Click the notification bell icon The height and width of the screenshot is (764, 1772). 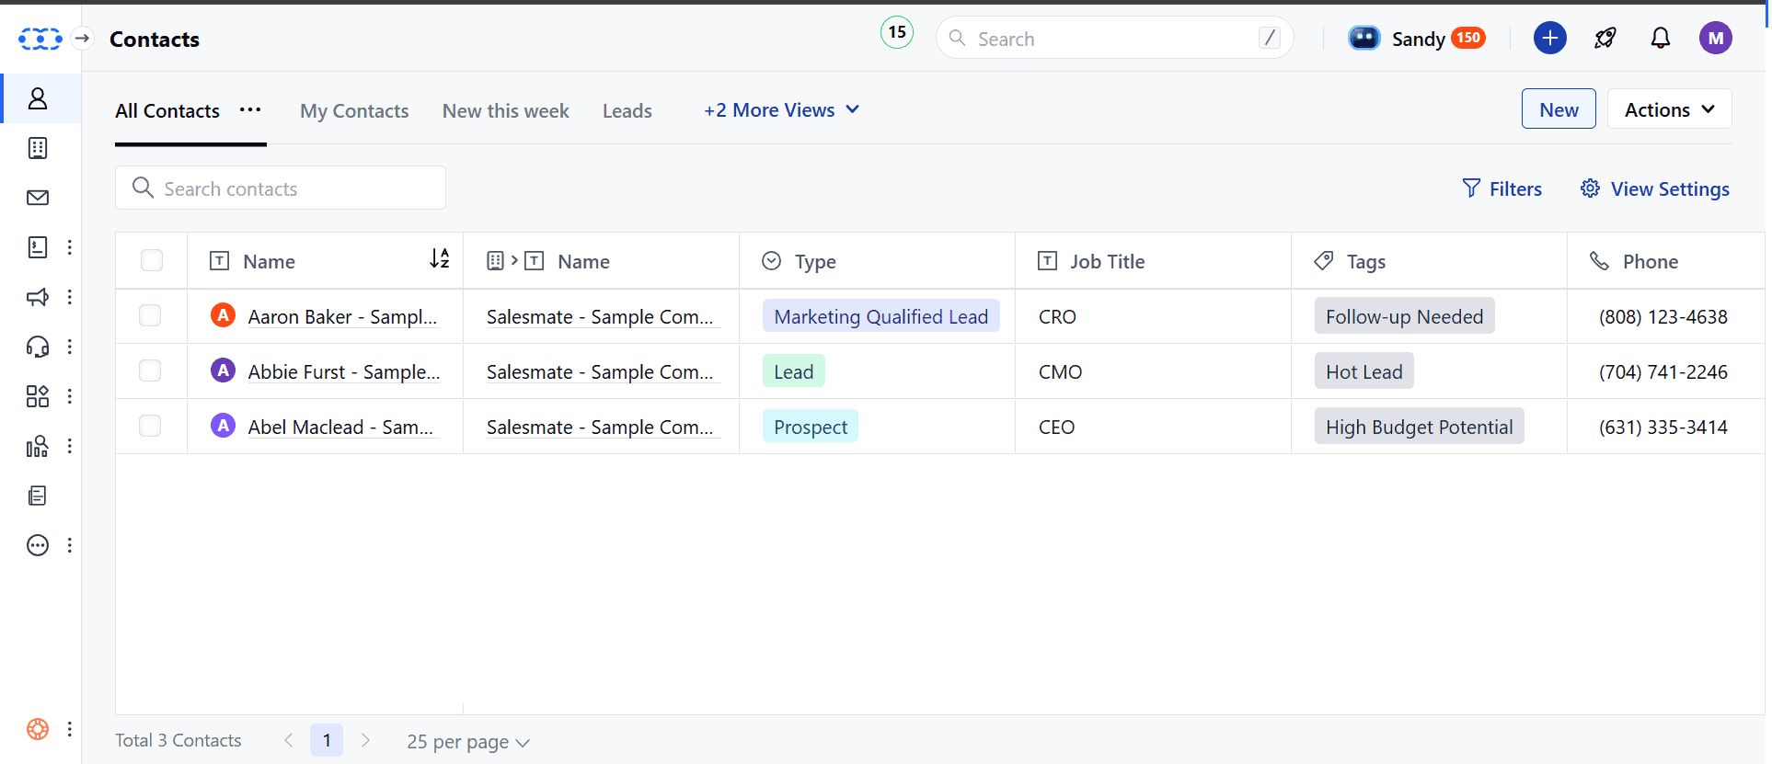pos(1660,38)
